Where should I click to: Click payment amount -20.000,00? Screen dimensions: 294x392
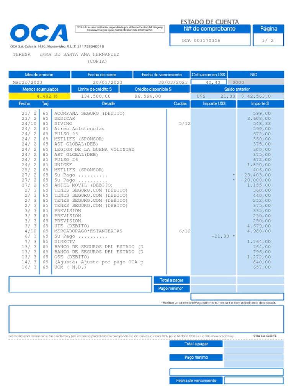[x=256, y=180]
